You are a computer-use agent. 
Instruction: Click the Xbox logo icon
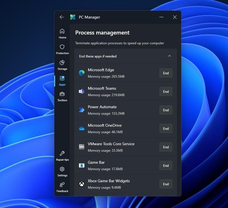[82, 184]
